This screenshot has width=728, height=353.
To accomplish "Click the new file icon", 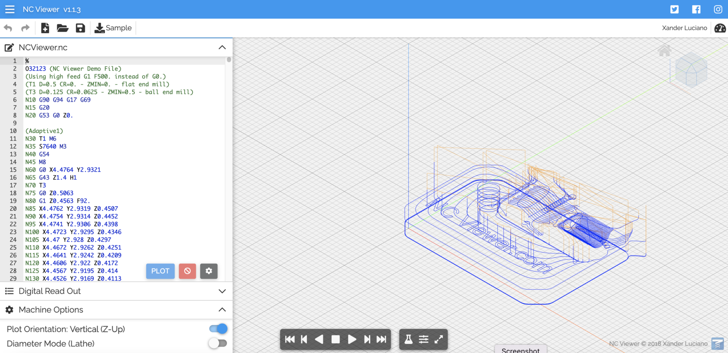I will point(45,28).
